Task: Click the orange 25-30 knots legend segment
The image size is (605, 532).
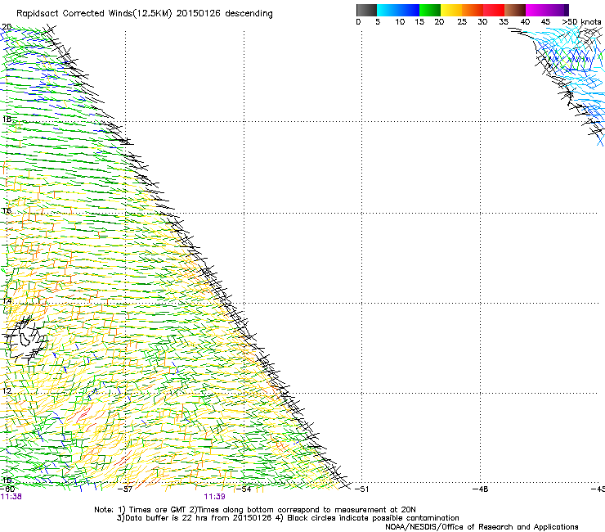Action: pos(473,10)
